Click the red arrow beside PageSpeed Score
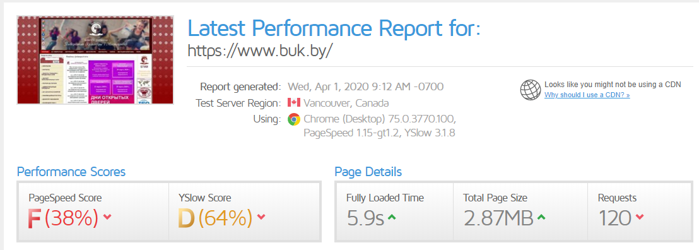 107,217
